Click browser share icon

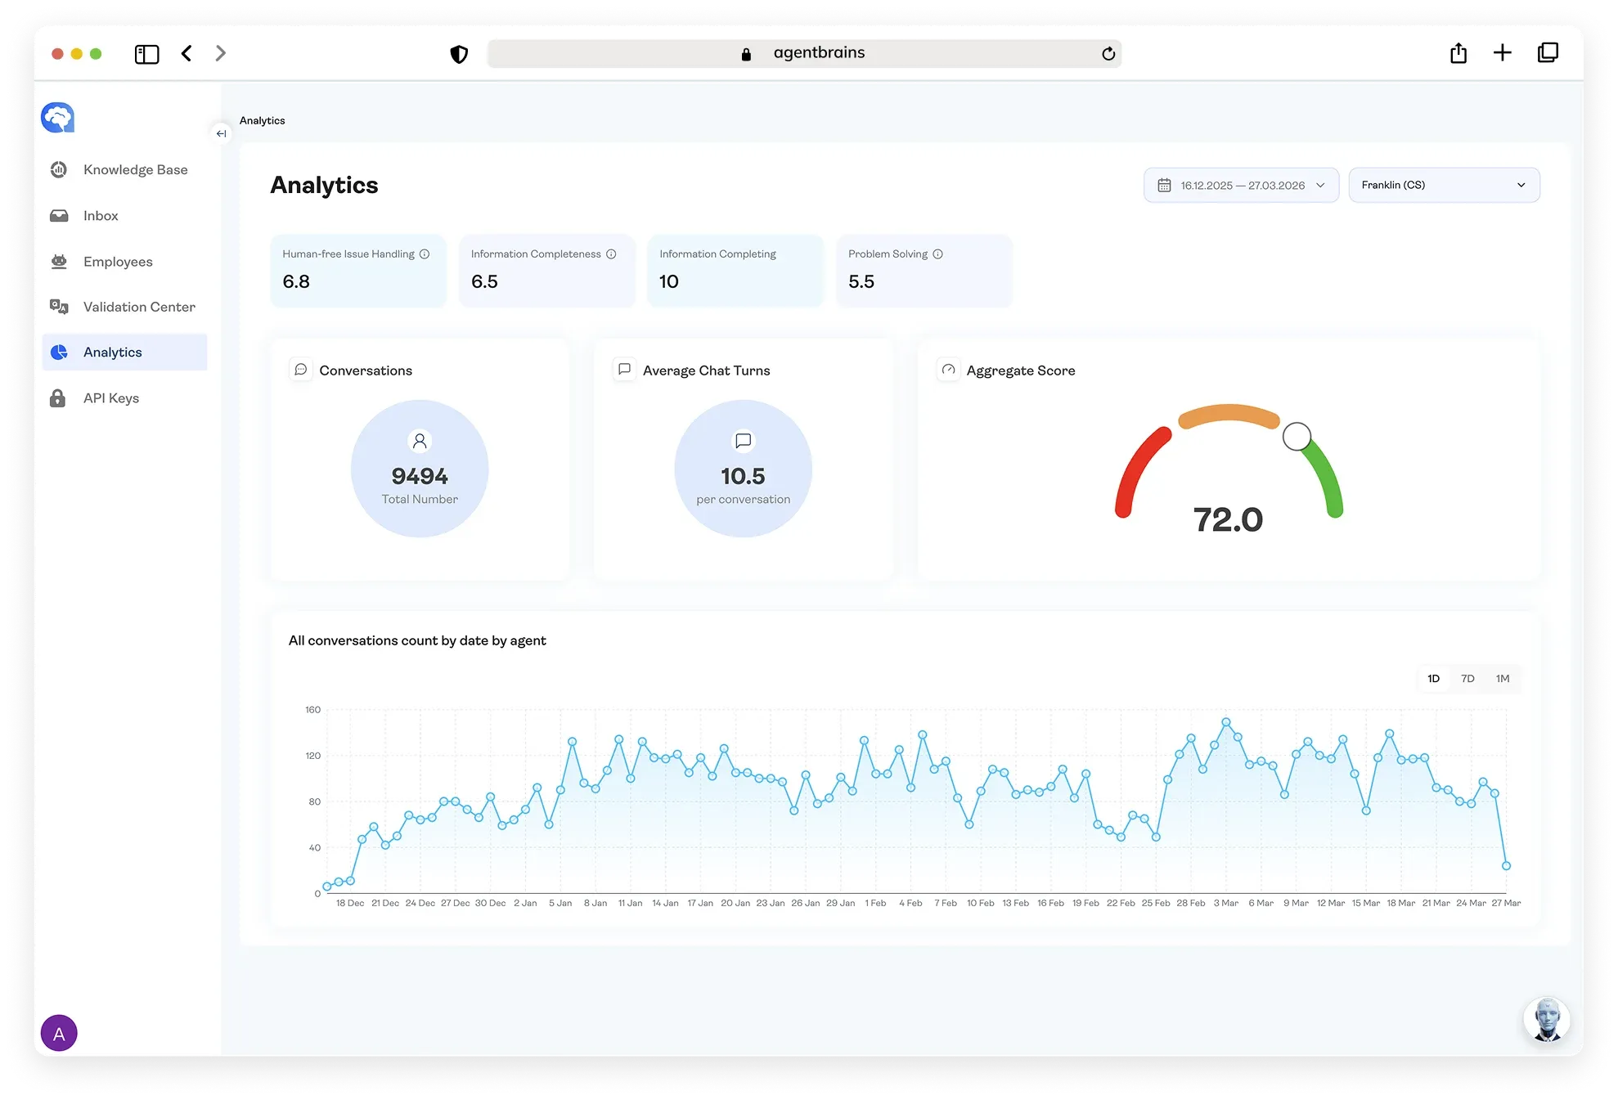(x=1458, y=53)
